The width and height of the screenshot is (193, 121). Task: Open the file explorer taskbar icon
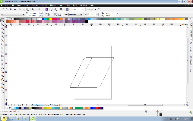pyautogui.click(x=12, y=119)
